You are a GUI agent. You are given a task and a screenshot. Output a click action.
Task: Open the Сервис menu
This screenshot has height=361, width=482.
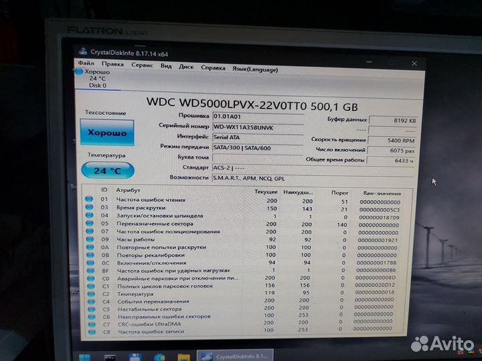coord(142,65)
